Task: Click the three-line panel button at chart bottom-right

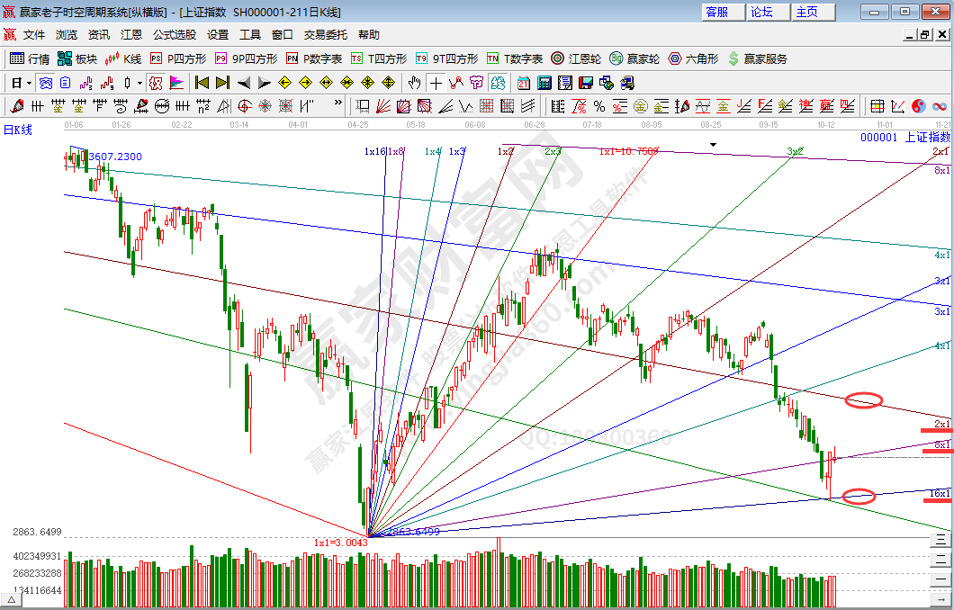Action: [x=940, y=540]
